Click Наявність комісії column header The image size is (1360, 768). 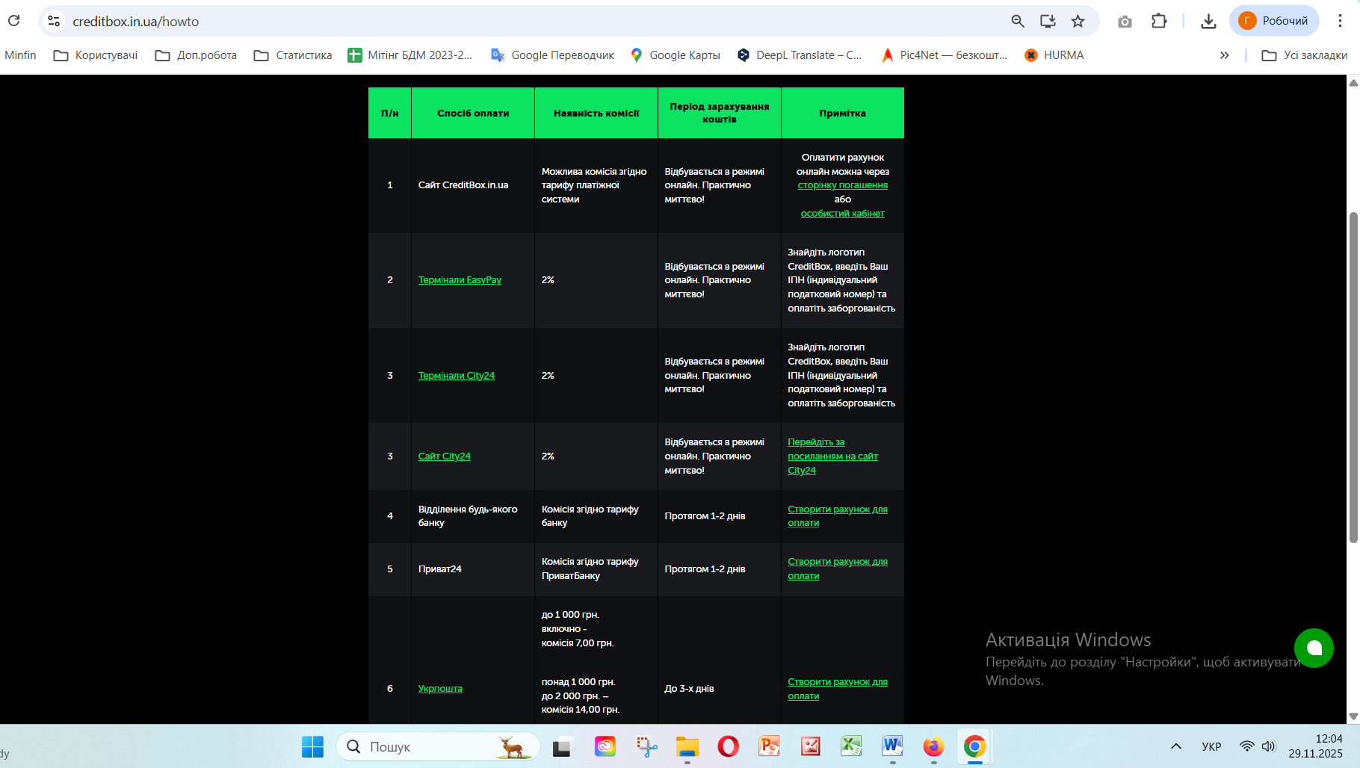(596, 113)
